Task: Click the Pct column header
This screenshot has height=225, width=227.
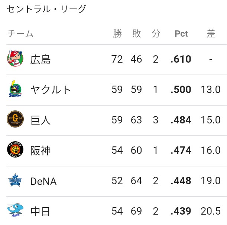Action: click(181, 34)
